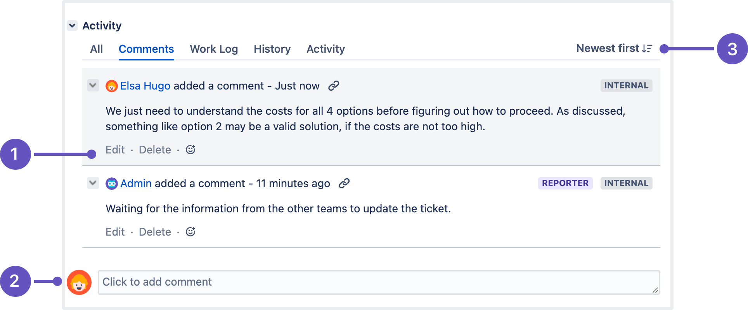Show the Activity tab

pos(326,49)
